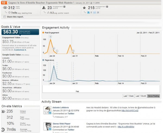Viewport: 163px width, 133px height.
Task: Enable the Share this report checkbox
Action: [x=5, y=17]
